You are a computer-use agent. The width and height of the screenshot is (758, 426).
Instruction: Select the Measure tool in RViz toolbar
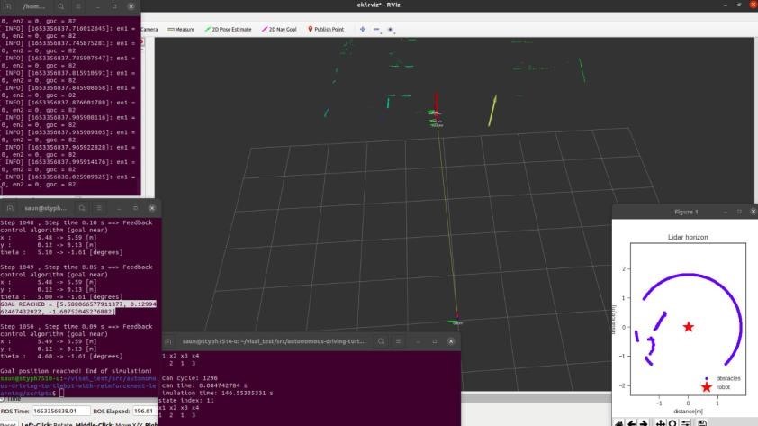tap(180, 29)
